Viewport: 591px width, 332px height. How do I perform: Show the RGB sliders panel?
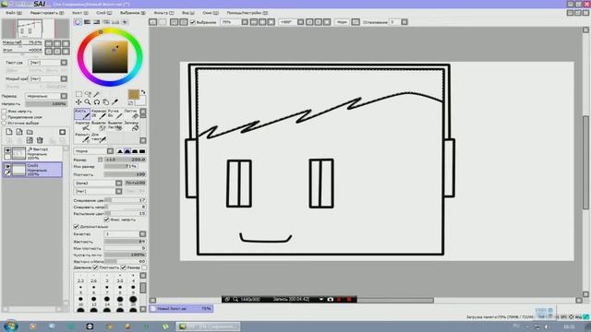coord(87,22)
